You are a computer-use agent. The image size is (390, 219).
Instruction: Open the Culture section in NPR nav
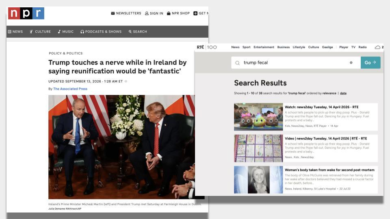coord(40,32)
